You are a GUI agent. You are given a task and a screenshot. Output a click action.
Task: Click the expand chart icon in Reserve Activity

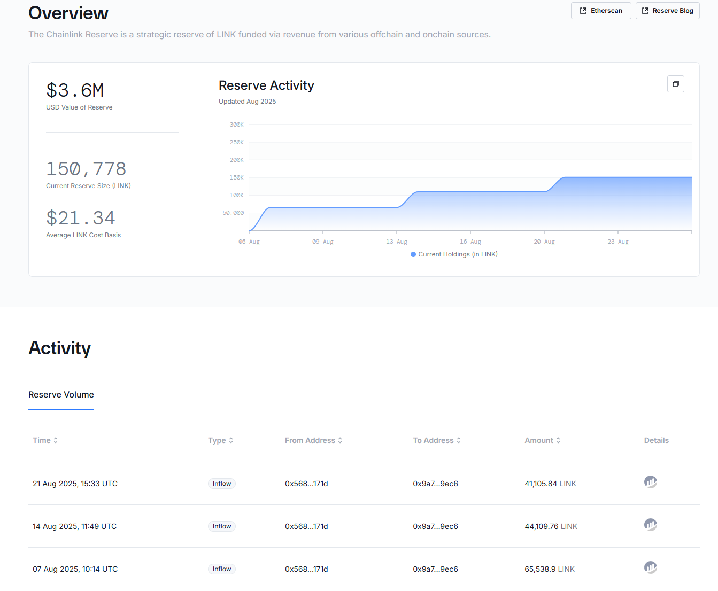click(x=675, y=84)
